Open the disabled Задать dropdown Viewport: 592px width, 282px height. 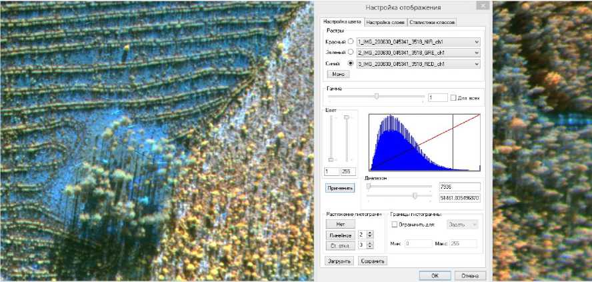463,225
